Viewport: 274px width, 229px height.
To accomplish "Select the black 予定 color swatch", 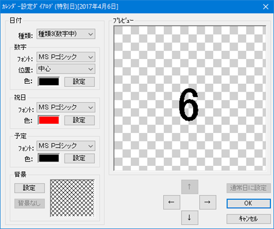I will coord(49,158).
